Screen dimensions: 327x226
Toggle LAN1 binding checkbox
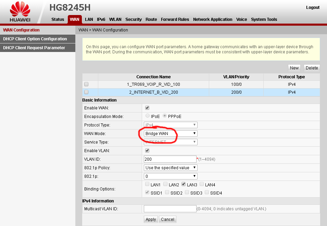147,184
